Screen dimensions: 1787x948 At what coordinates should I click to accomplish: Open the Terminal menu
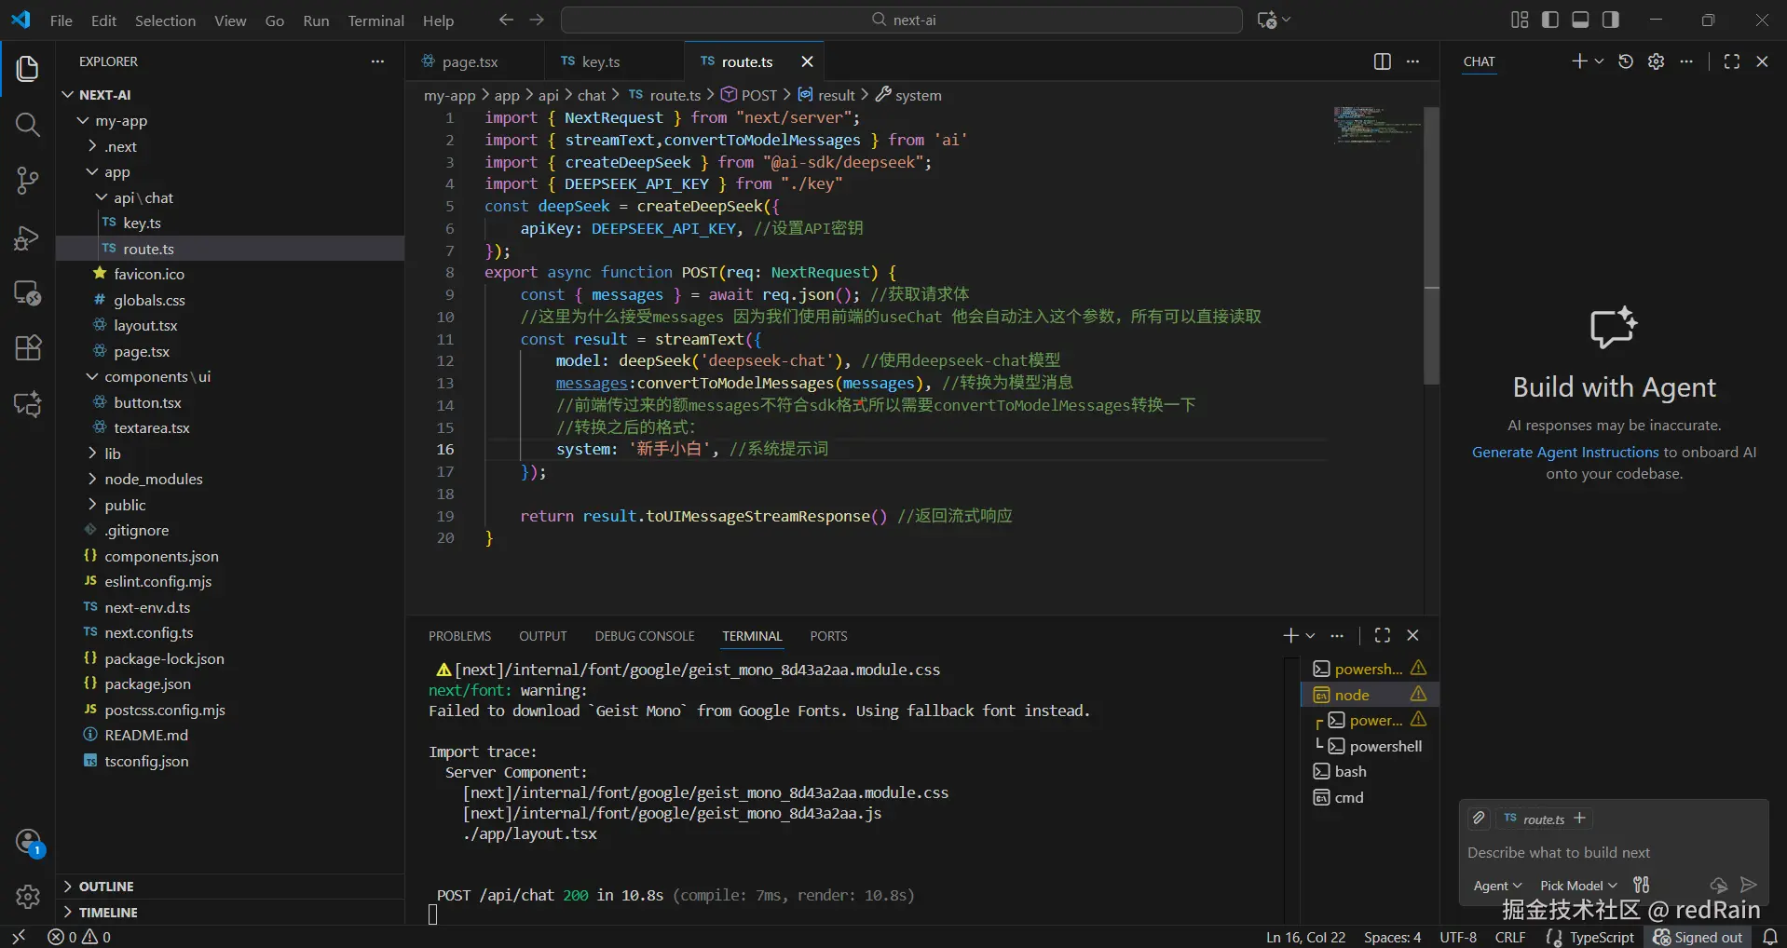375,20
